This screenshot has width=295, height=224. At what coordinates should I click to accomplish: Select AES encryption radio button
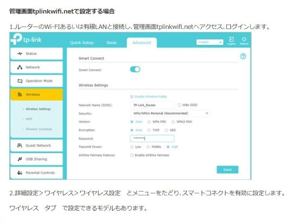tap(166, 130)
